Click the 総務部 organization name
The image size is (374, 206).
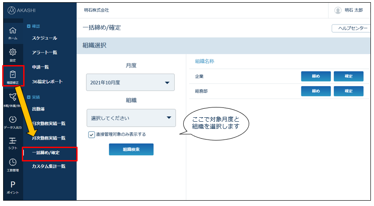[x=201, y=91]
